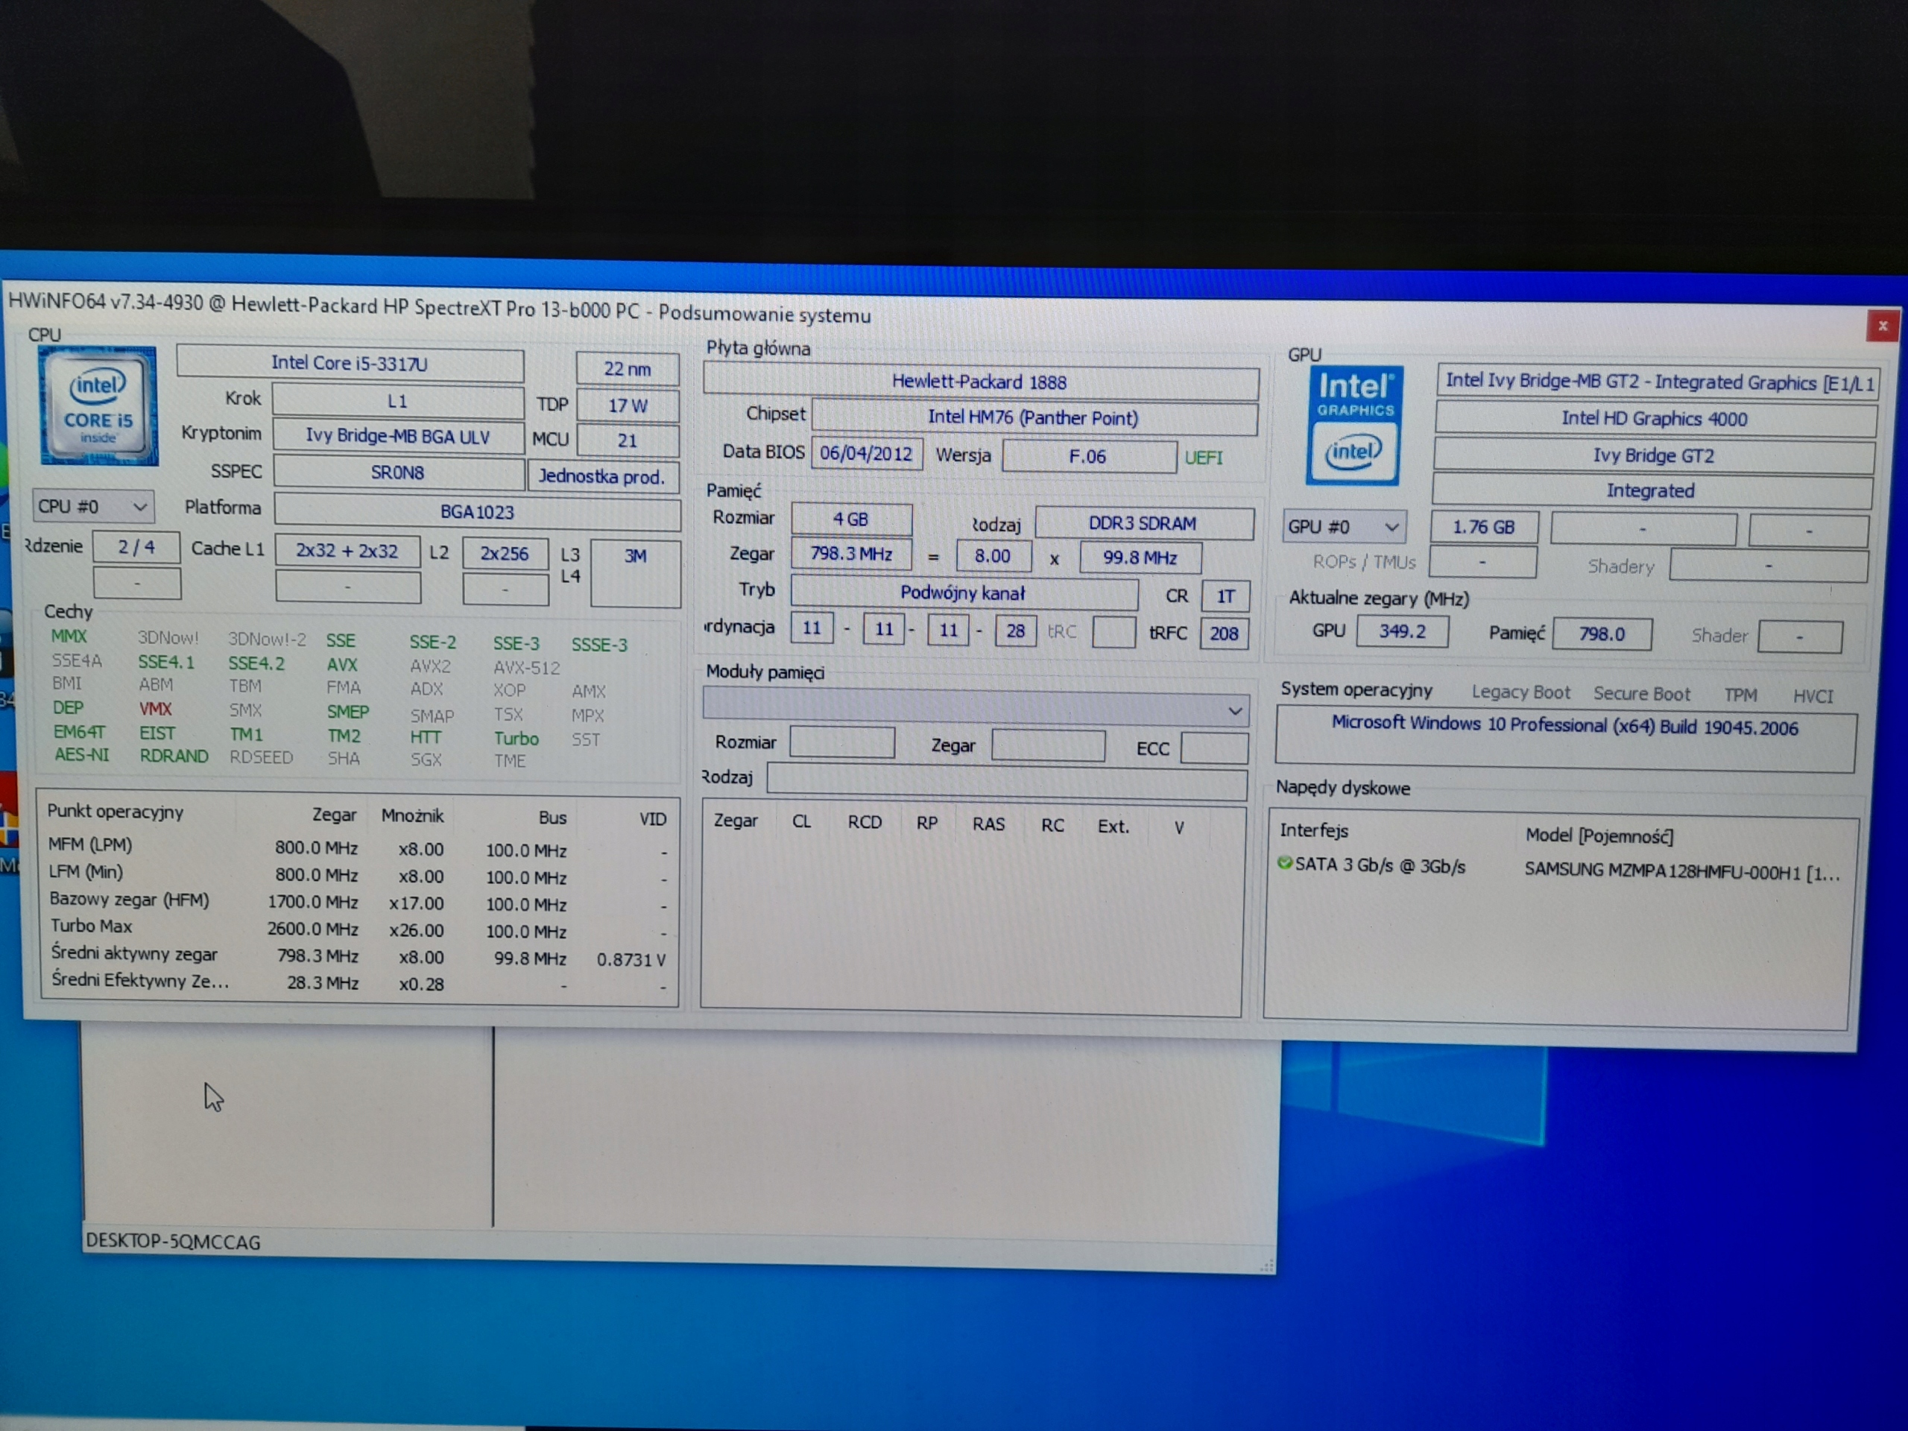Expand the memory modules dropdown

tap(976, 709)
